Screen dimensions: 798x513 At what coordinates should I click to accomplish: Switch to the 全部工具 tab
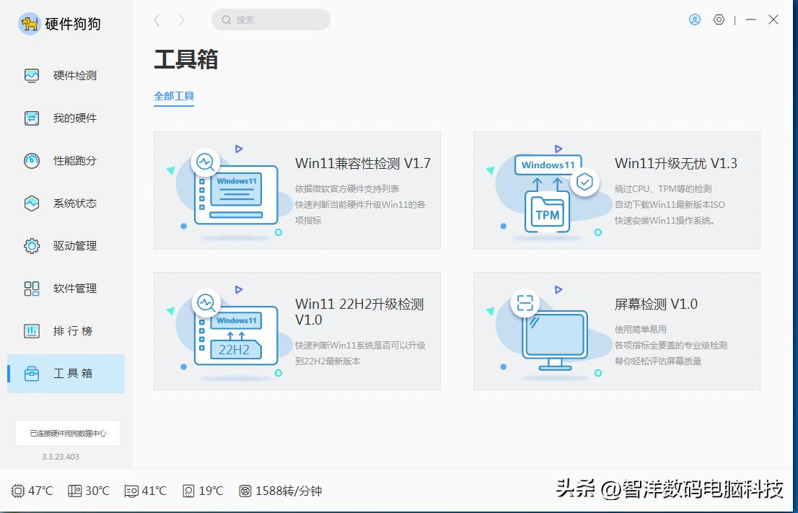173,95
